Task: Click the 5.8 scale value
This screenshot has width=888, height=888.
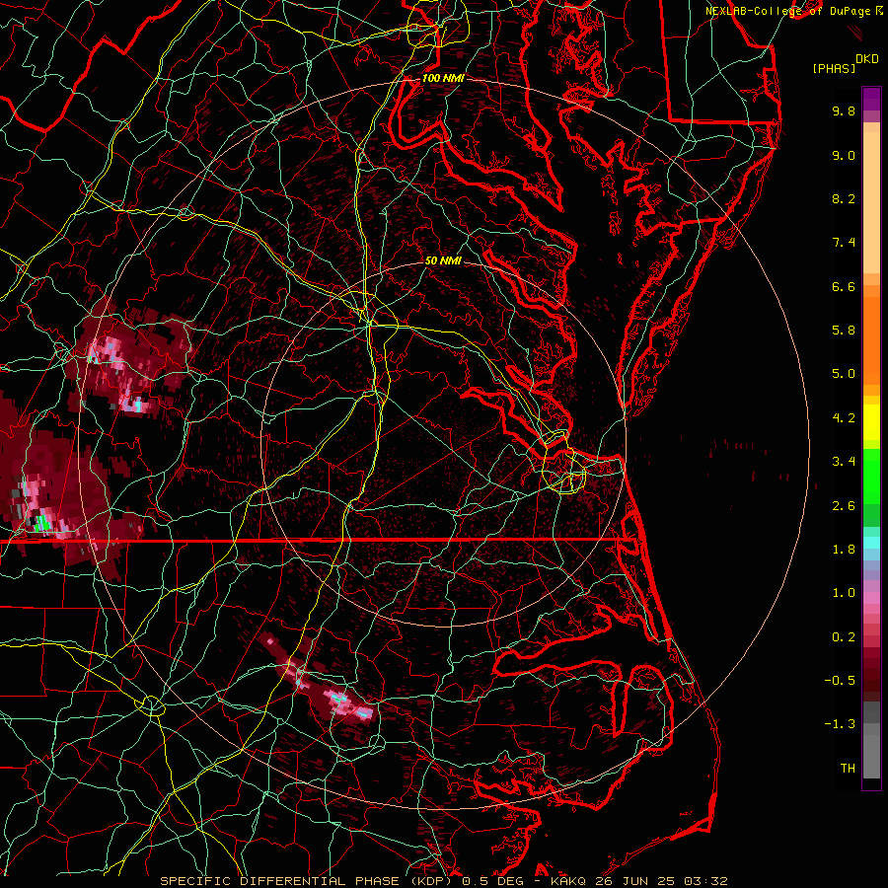Action: point(844,331)
